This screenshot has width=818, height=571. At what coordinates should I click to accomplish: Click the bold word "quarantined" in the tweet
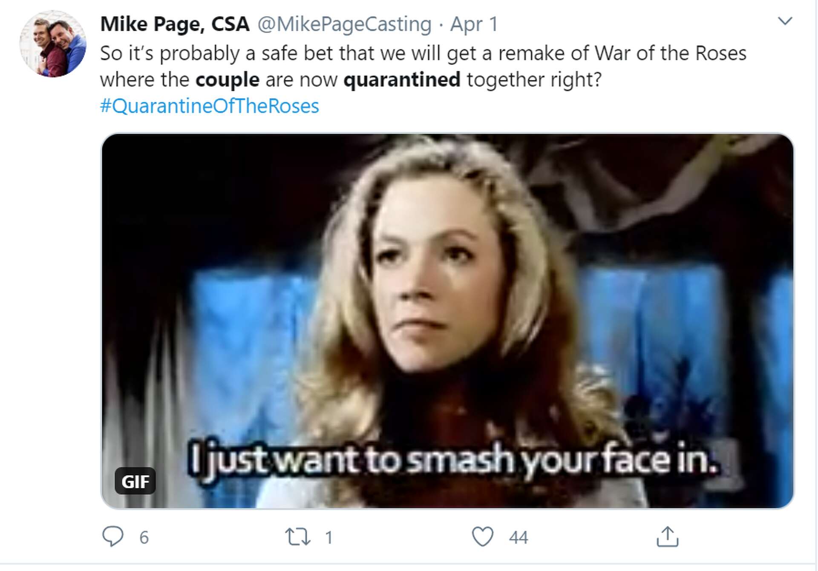point(402,80)
